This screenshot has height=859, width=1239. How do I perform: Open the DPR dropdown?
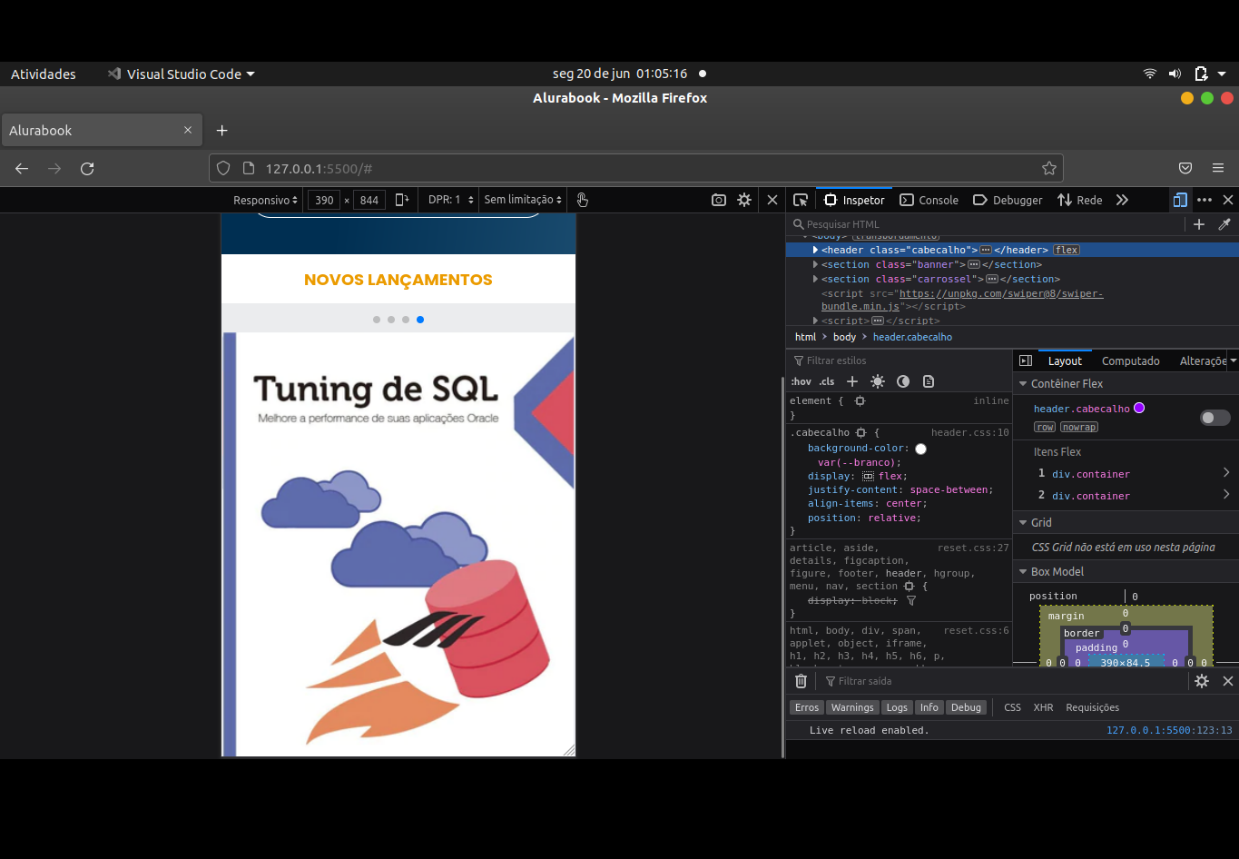(450, 200)
